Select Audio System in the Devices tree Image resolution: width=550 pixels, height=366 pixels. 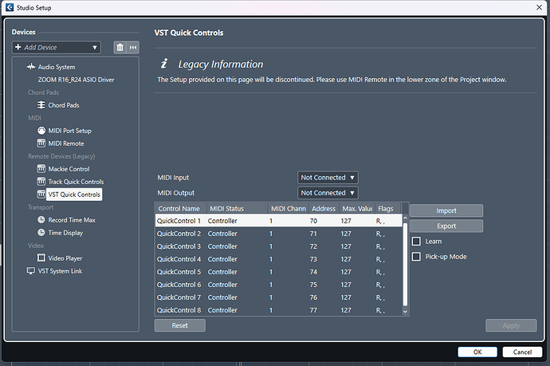coord(57,67)
